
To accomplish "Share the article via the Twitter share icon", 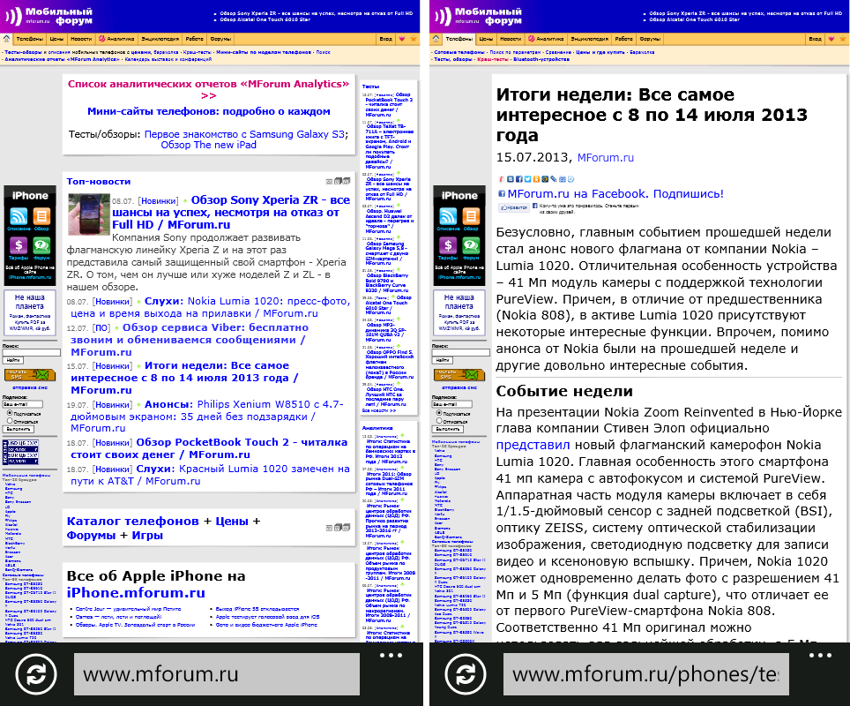I will coord(527,179).
